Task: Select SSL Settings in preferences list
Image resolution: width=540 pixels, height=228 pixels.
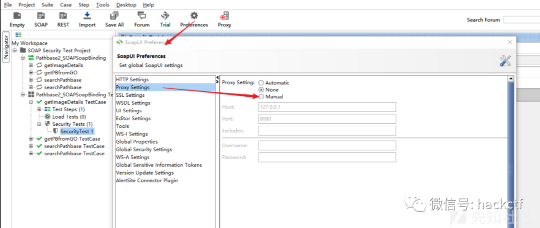Action: pyautogui.click(x=165, y=95)
